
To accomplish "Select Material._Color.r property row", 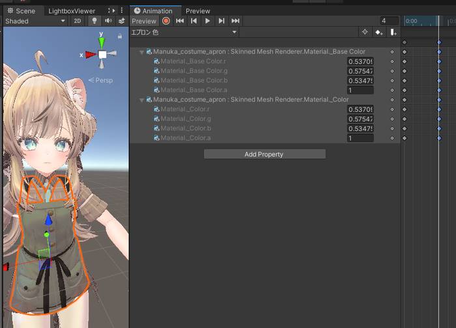I will click(264, 109).
